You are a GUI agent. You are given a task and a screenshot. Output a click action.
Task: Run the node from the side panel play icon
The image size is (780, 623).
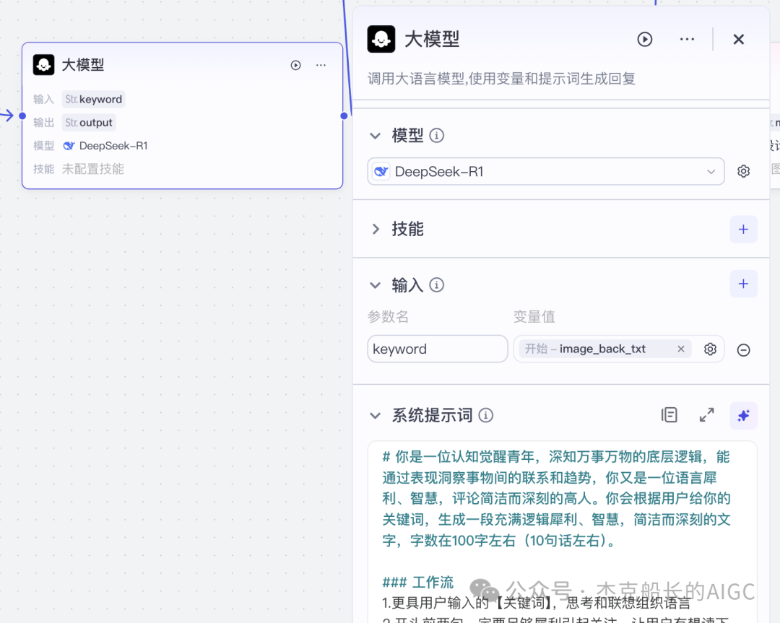pyautogui.click(x=645, y=39)
